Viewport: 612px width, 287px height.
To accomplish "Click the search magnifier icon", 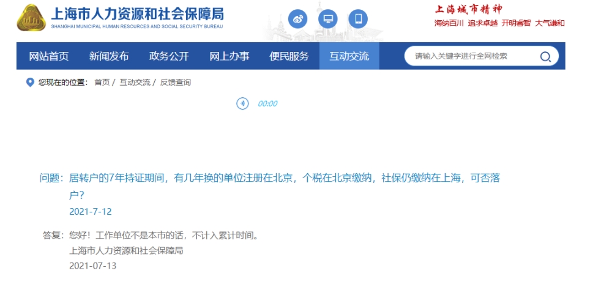I will pos(545,57).
